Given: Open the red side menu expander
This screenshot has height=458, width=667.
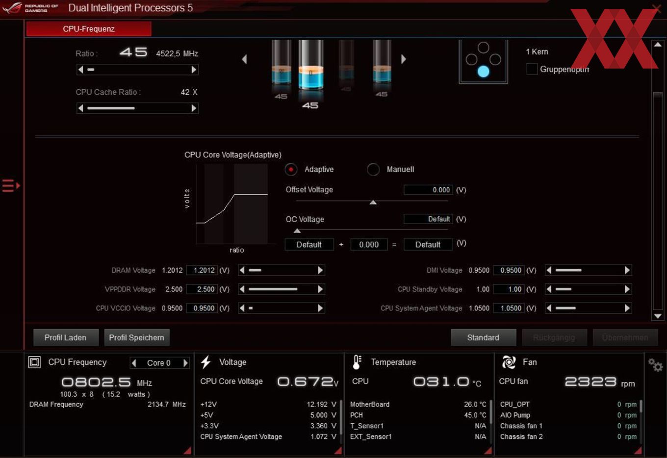Looking at the screenshot, I should pos(11,186).
